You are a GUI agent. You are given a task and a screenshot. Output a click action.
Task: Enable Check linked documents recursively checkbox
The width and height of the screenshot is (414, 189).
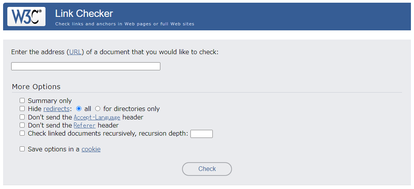click(x=22, y=133)
